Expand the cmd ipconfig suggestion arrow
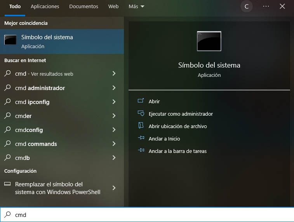294x222 pixels. point(114,102)
